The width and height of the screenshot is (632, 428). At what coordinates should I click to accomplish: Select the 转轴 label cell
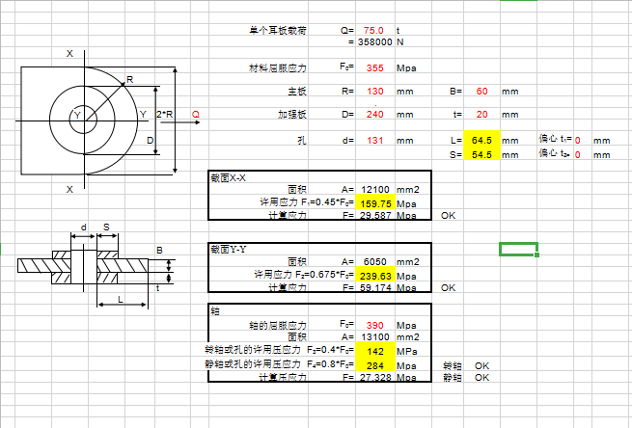(453, 366)
